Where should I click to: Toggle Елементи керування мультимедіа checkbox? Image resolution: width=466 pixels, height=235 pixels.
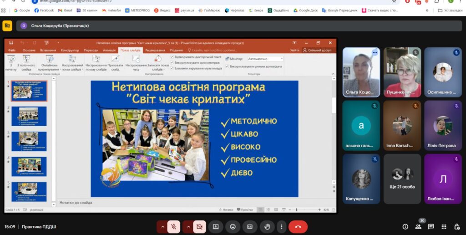point(172,68)
